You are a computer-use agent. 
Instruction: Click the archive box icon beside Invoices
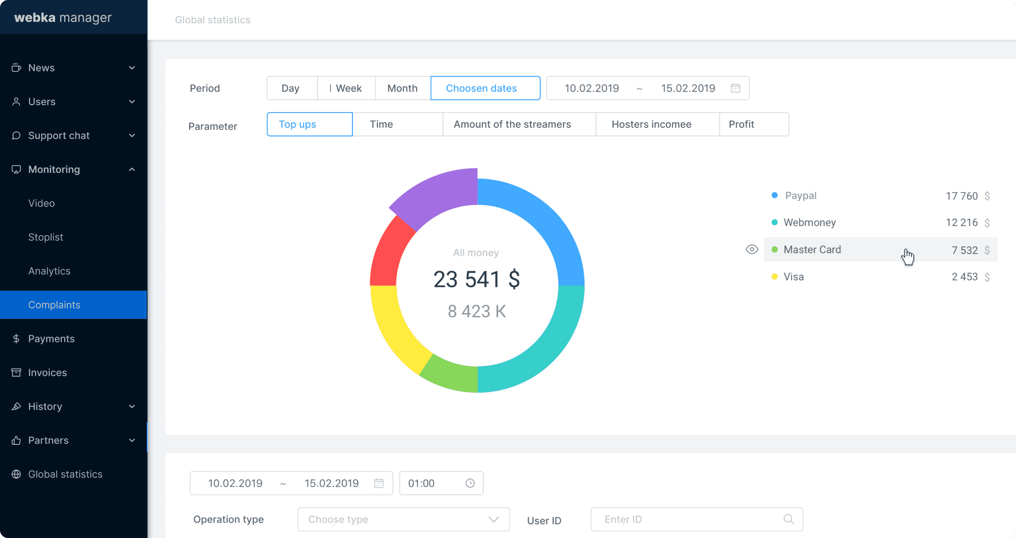[x=16, y=372]
